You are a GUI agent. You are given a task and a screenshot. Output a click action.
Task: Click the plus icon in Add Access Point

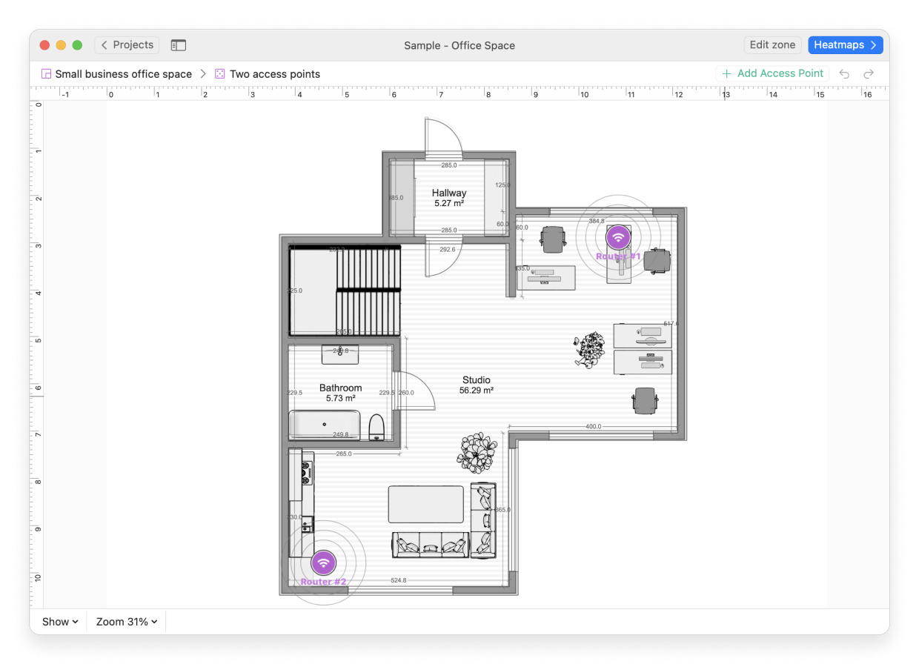(x=726, y=73)
